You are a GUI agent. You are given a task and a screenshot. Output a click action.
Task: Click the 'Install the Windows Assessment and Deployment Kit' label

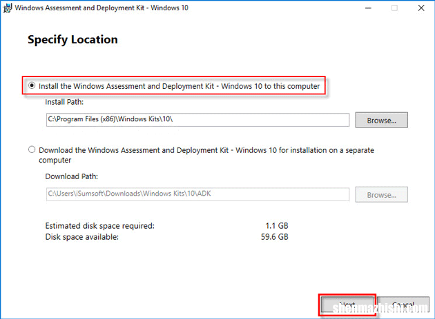pos(180,86)
